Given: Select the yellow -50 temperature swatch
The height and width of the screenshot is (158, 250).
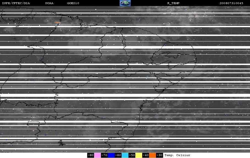Looking at the screenshot, I should 139,155.
